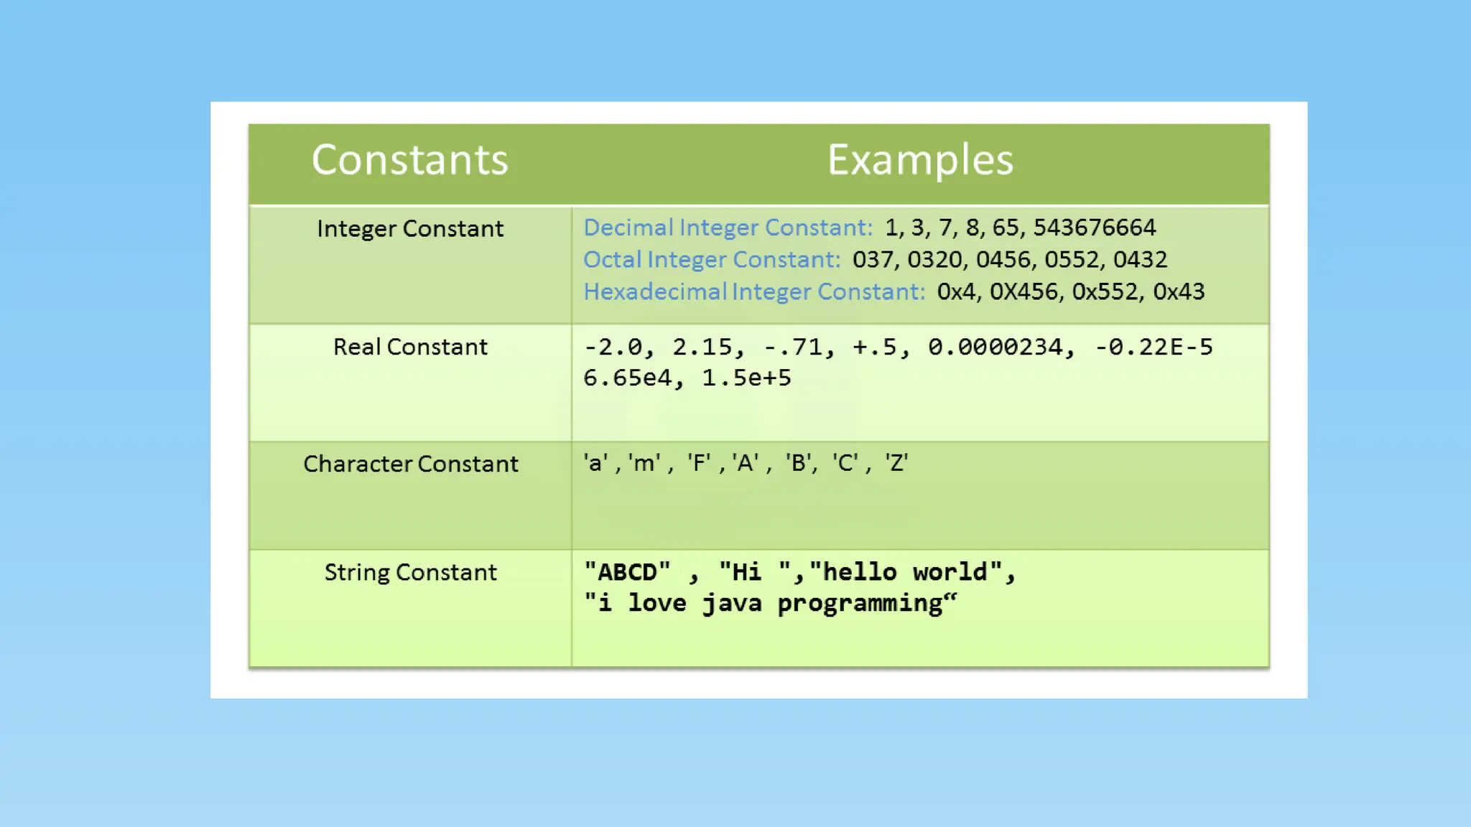This screenshot has height=827, width=1471.
Task: Click Octal Integer Constant blue text
Action: (x=711, y=259)
